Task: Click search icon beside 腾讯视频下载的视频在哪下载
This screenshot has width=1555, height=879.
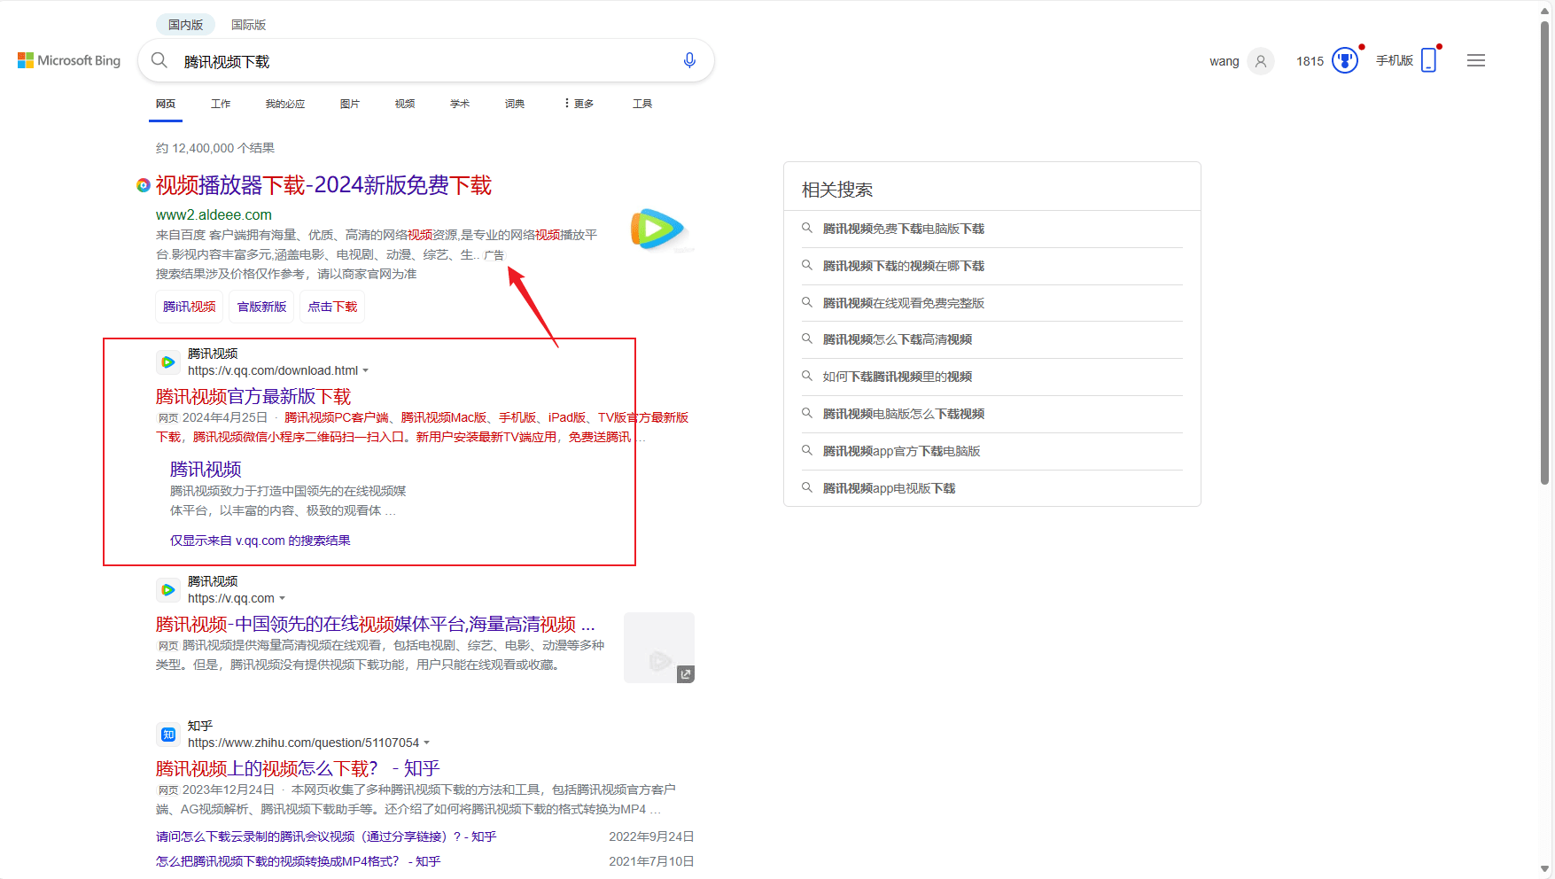Action: click(807, 266)
